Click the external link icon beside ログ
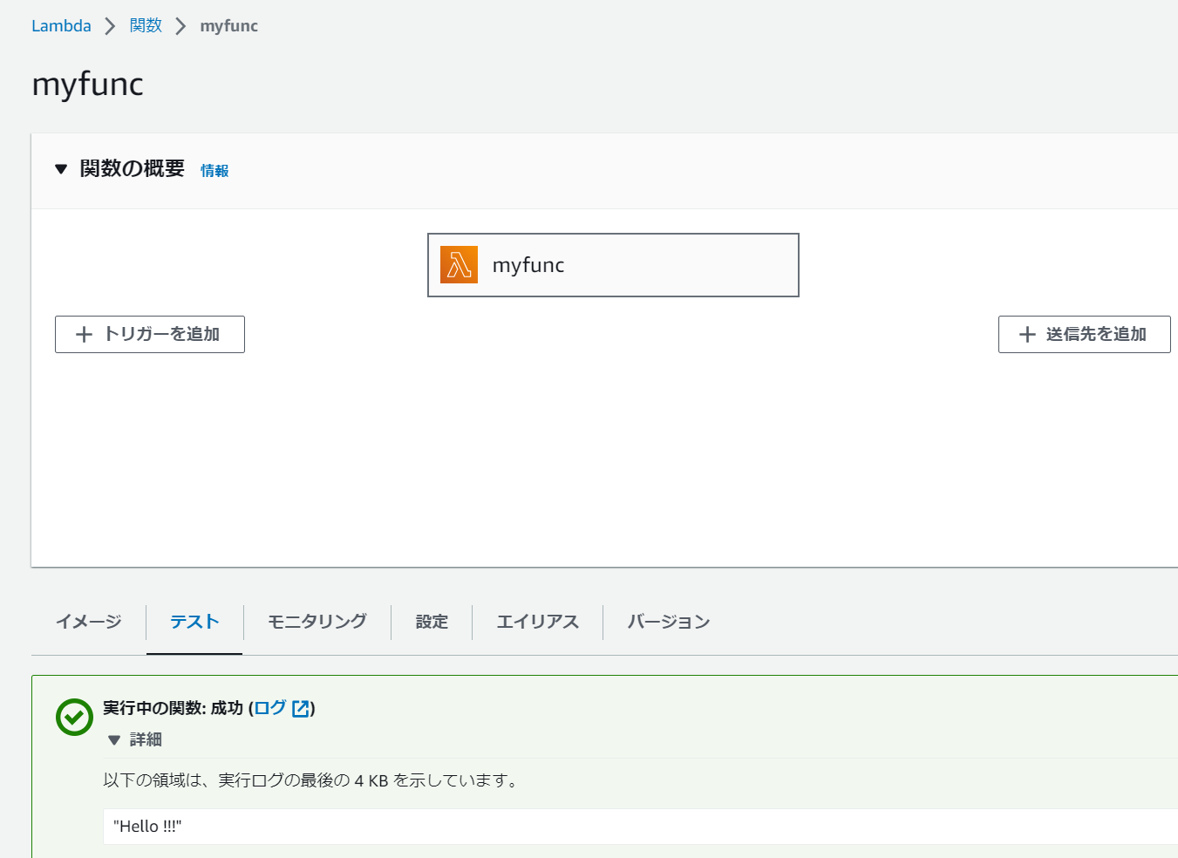Image resolution: width=1178 pixels, height=858 pixels. (x=301, y=709)
